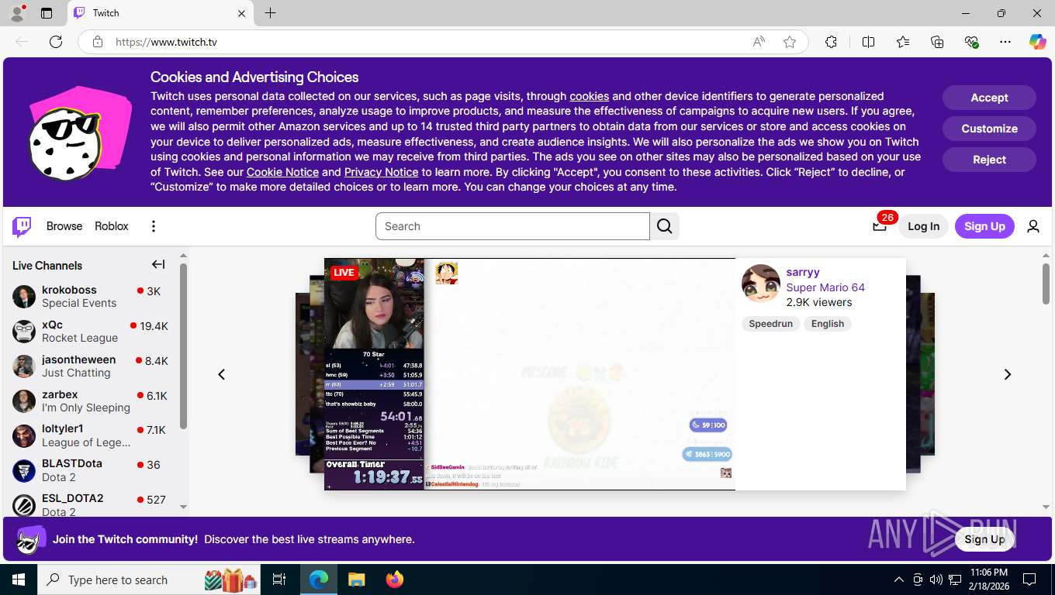Click the Speedrun tag
1055x595 pixels.
coord(770,324)
